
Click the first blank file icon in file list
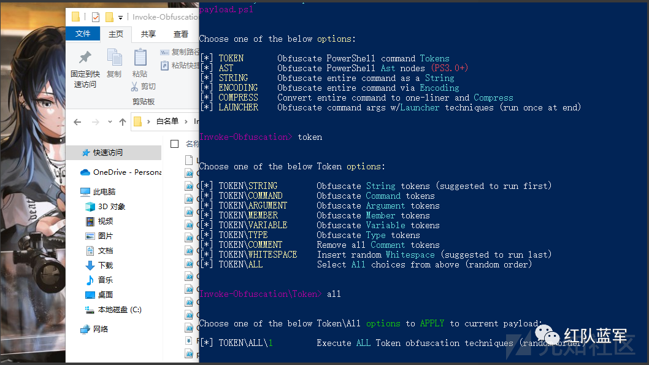(x=189, y=160)
